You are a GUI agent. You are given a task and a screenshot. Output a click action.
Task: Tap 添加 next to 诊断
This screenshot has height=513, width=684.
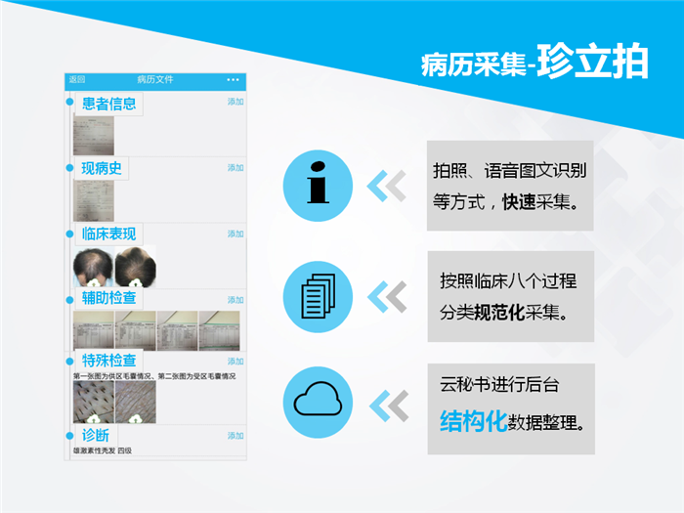pyautogui.click(x=235, y=436)
